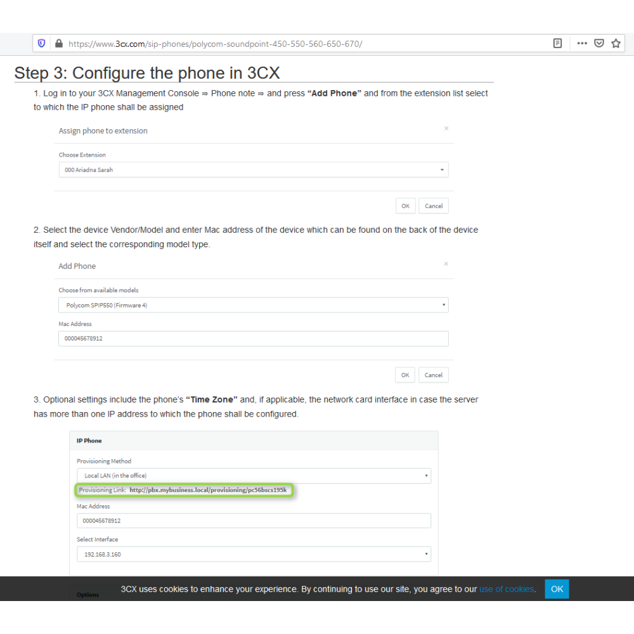Open the Provisioning Method dropdown

(253, 475)
